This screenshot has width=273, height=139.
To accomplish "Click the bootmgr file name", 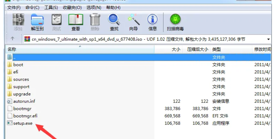I will [22, 109].
